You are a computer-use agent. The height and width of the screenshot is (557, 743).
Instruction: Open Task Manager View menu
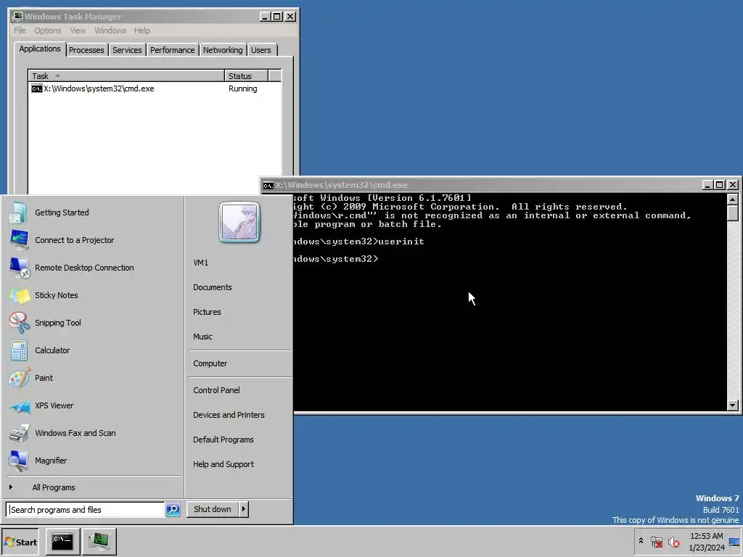click(78, 30)
